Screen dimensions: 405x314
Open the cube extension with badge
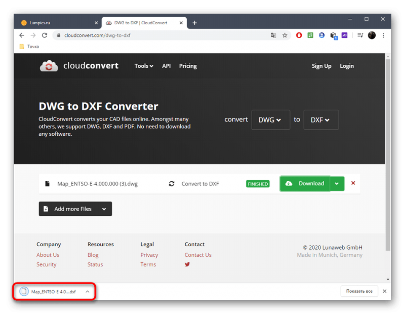pos(334,35)
